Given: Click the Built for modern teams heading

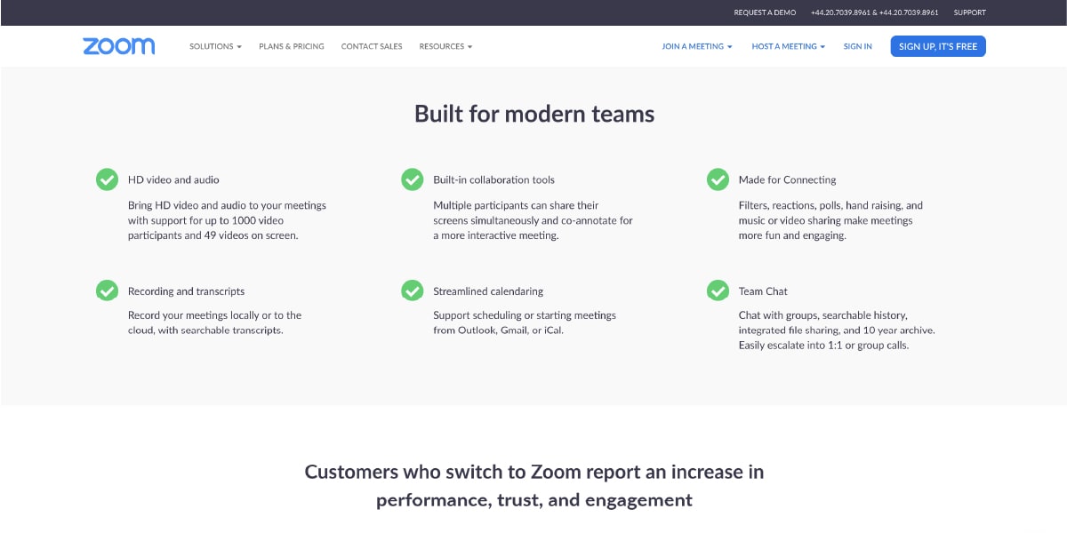Looking at the screenshot, I should pyautogui.click(x=534, y=114).
